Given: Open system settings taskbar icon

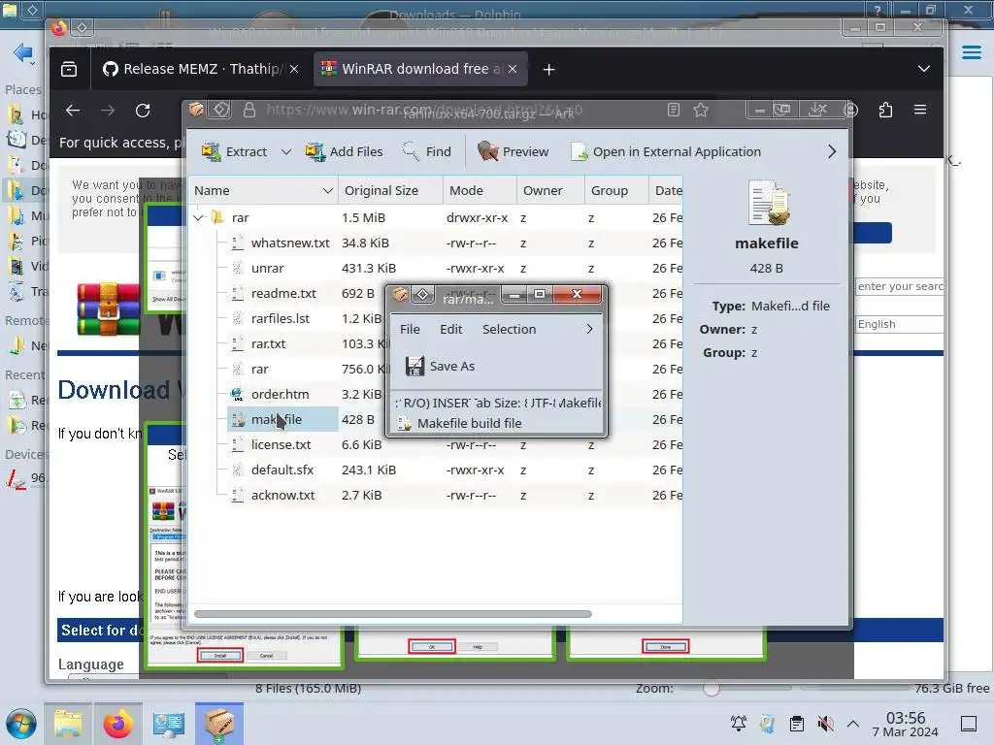Looking at the screenshot, I should coord(169,724).
